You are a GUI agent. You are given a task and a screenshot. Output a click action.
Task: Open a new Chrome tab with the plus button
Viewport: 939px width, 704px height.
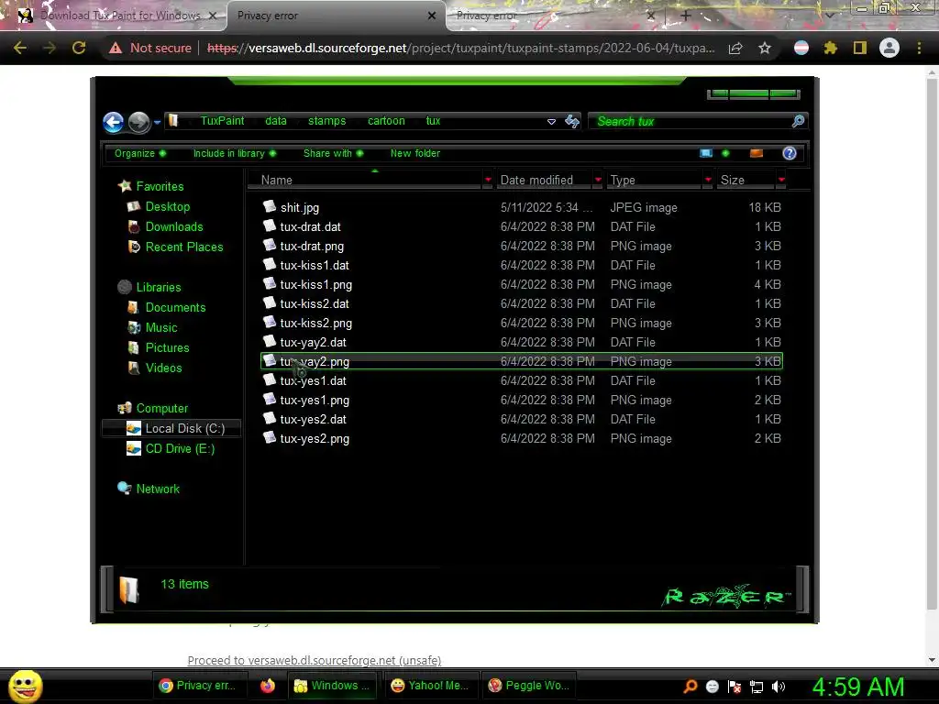686,16
